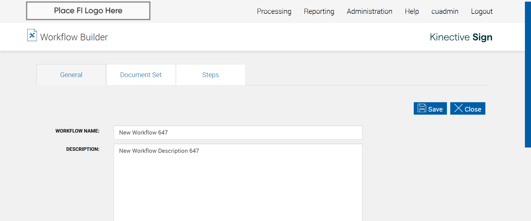Focus the Workflow Name text field
The height and width of the screenshot is (221, 531).
pos(238,133)
